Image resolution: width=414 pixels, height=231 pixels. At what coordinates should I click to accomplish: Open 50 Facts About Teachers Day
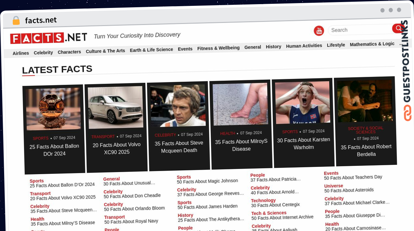click(353, 177)
